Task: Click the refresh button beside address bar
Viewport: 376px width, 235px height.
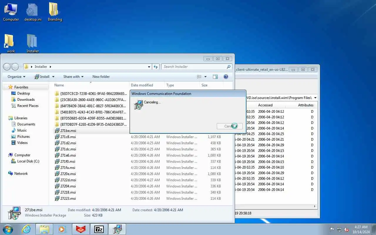Action: (156, 67)
